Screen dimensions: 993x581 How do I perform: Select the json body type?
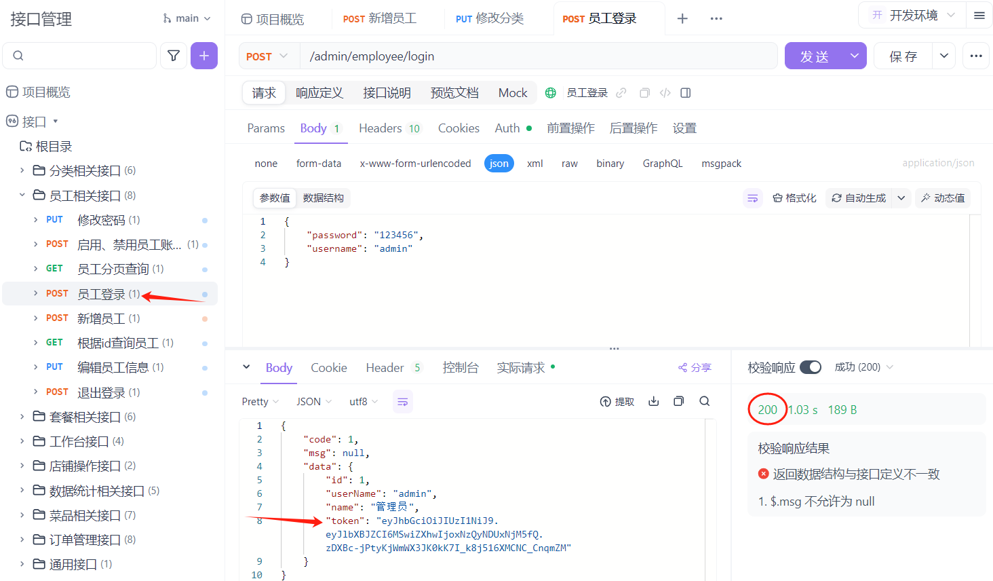click(x=499, y=164)
